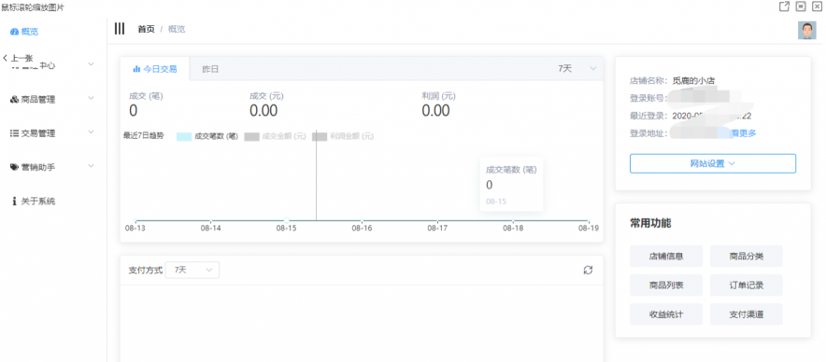Click the 利润 (元) 0.00 value
The image size is (826, 362).
pyautogui.click(x=435, y=110)
